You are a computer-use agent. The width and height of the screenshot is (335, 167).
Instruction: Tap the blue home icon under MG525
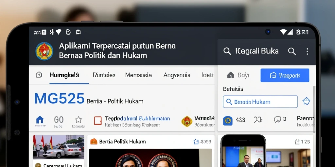point(40,120)
